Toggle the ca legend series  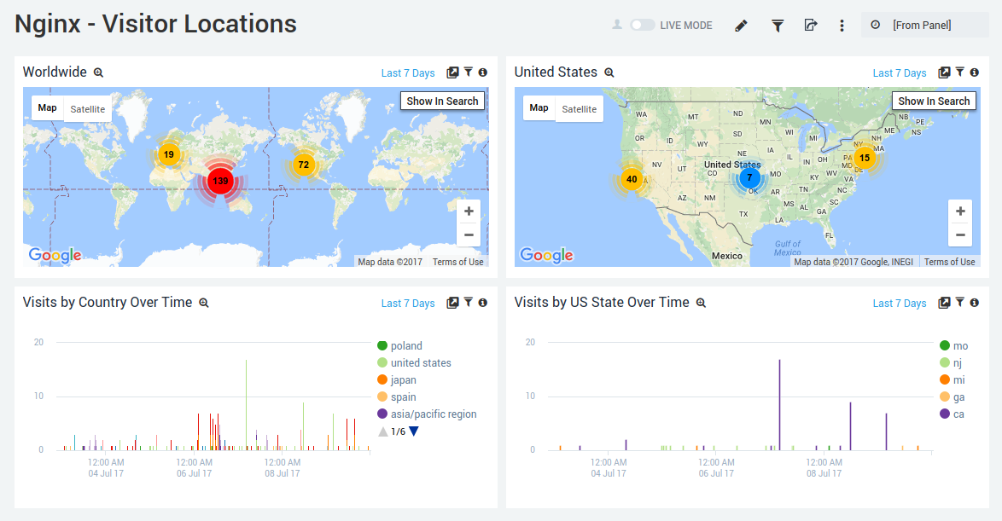click(952, 414)
